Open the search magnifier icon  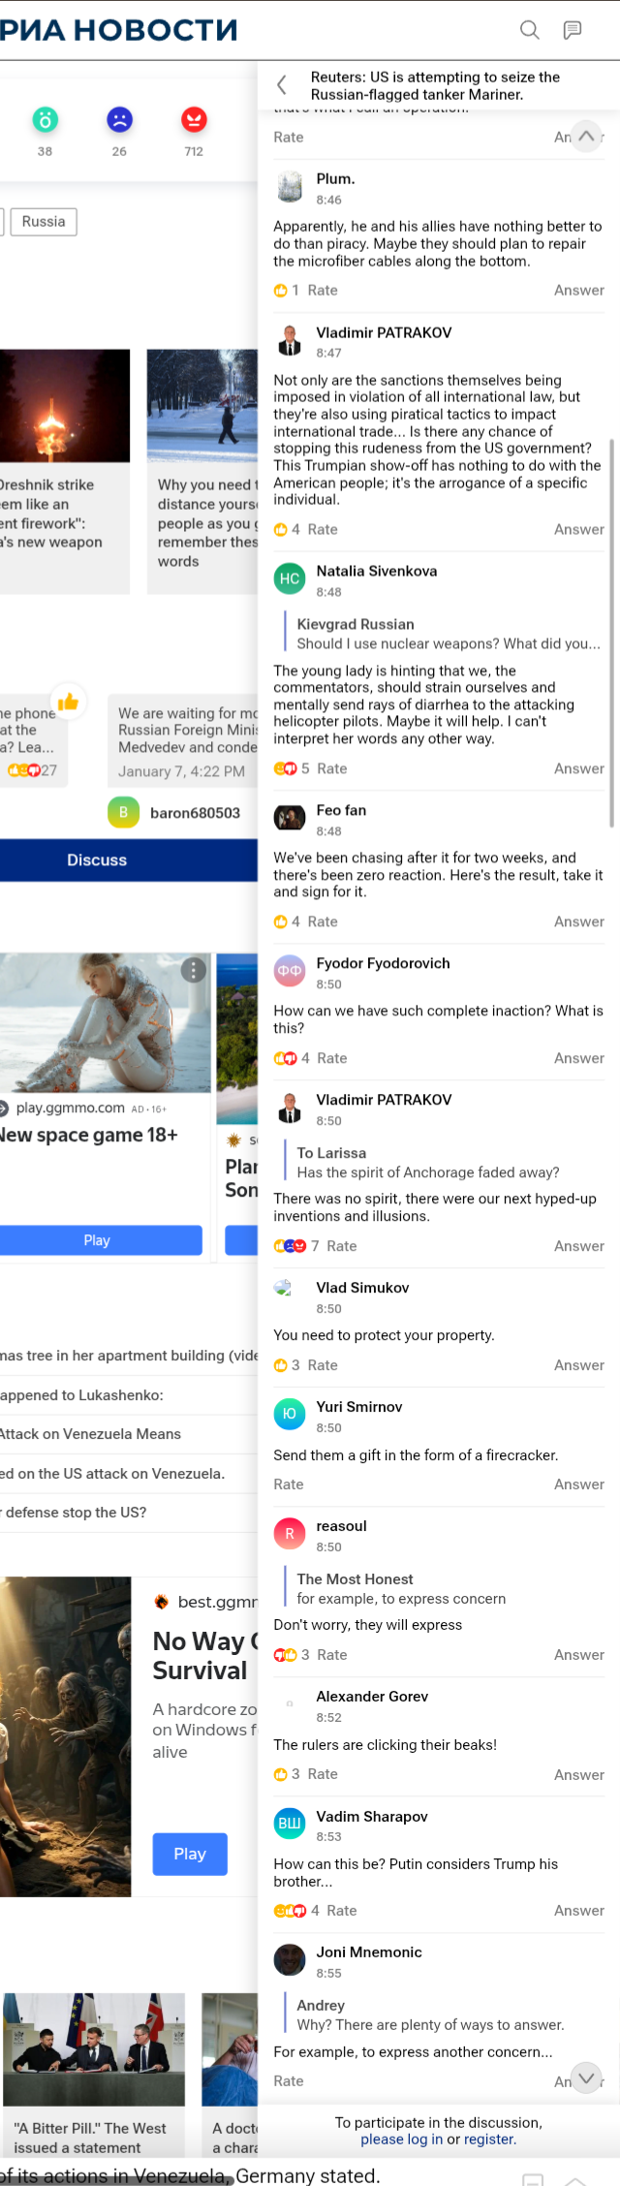pos(530,30)
